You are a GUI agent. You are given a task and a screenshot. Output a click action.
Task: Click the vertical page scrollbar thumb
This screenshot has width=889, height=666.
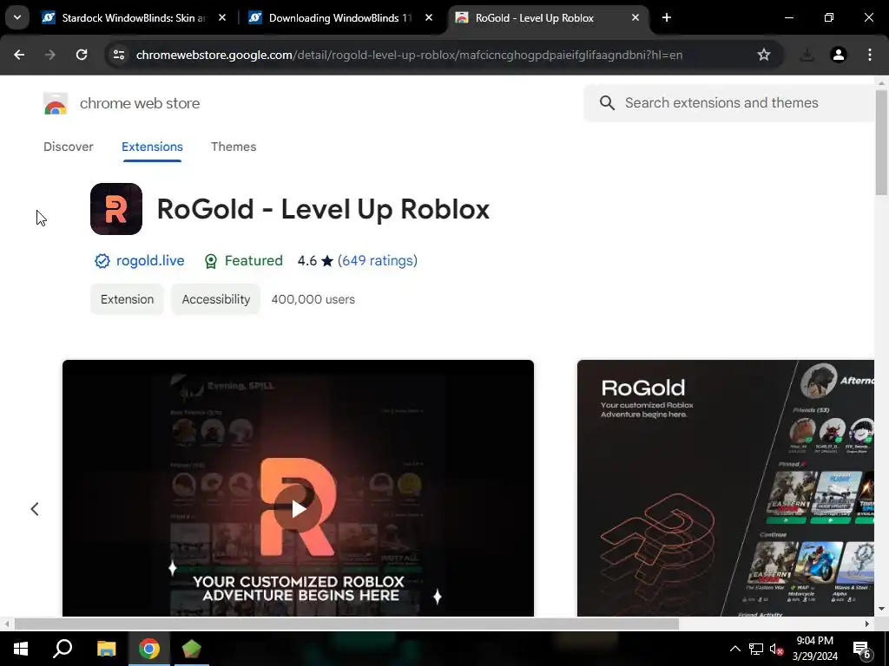tap(881, 141)
